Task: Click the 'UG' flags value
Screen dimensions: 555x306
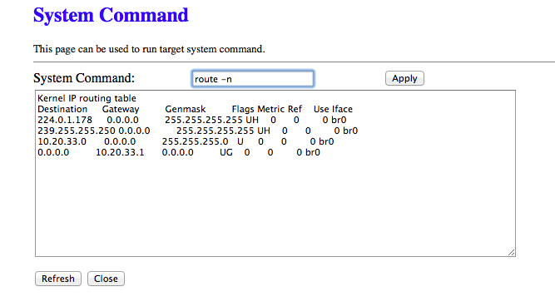Action: (226, 152)
